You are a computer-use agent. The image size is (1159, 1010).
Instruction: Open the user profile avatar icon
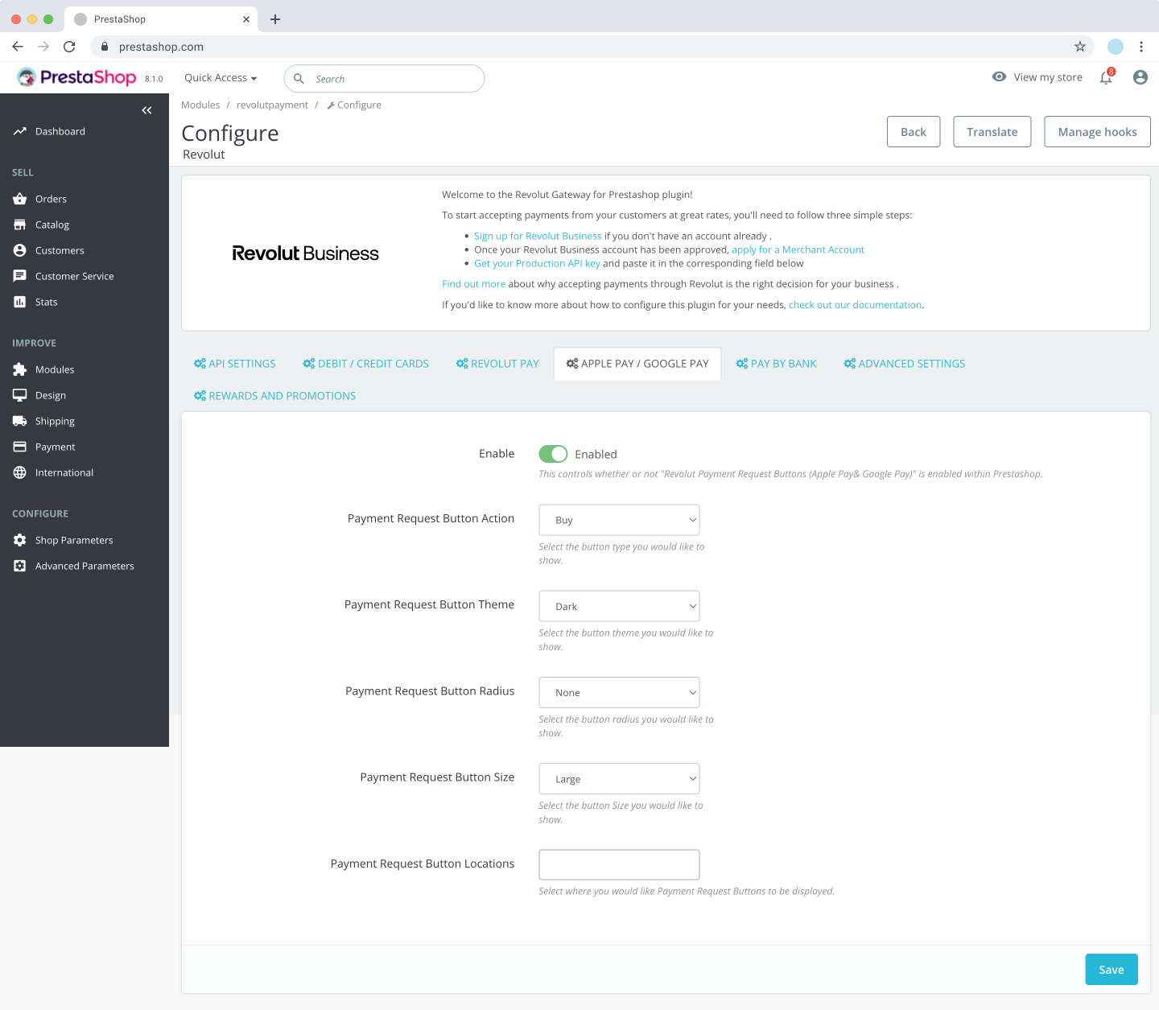click(x=1140, y=77)
